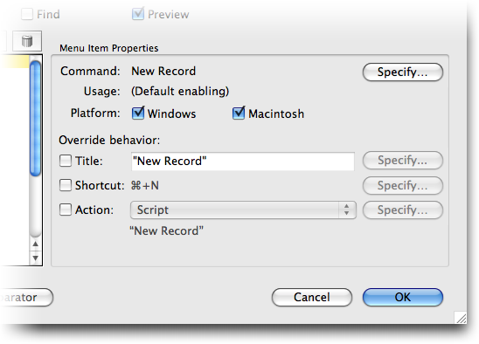Click Specify button next to Command
This screenshot has height=344, width=479.
(x=403, y=72)
